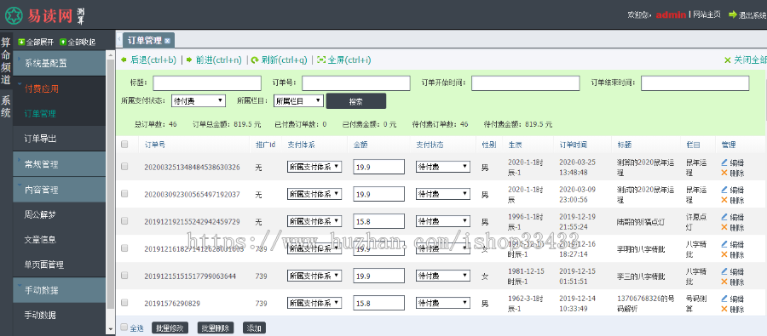The width and height of the screenshot is (767, 336).
Task: Focus the 订单结束时间 input field
Action: (695, 83)
